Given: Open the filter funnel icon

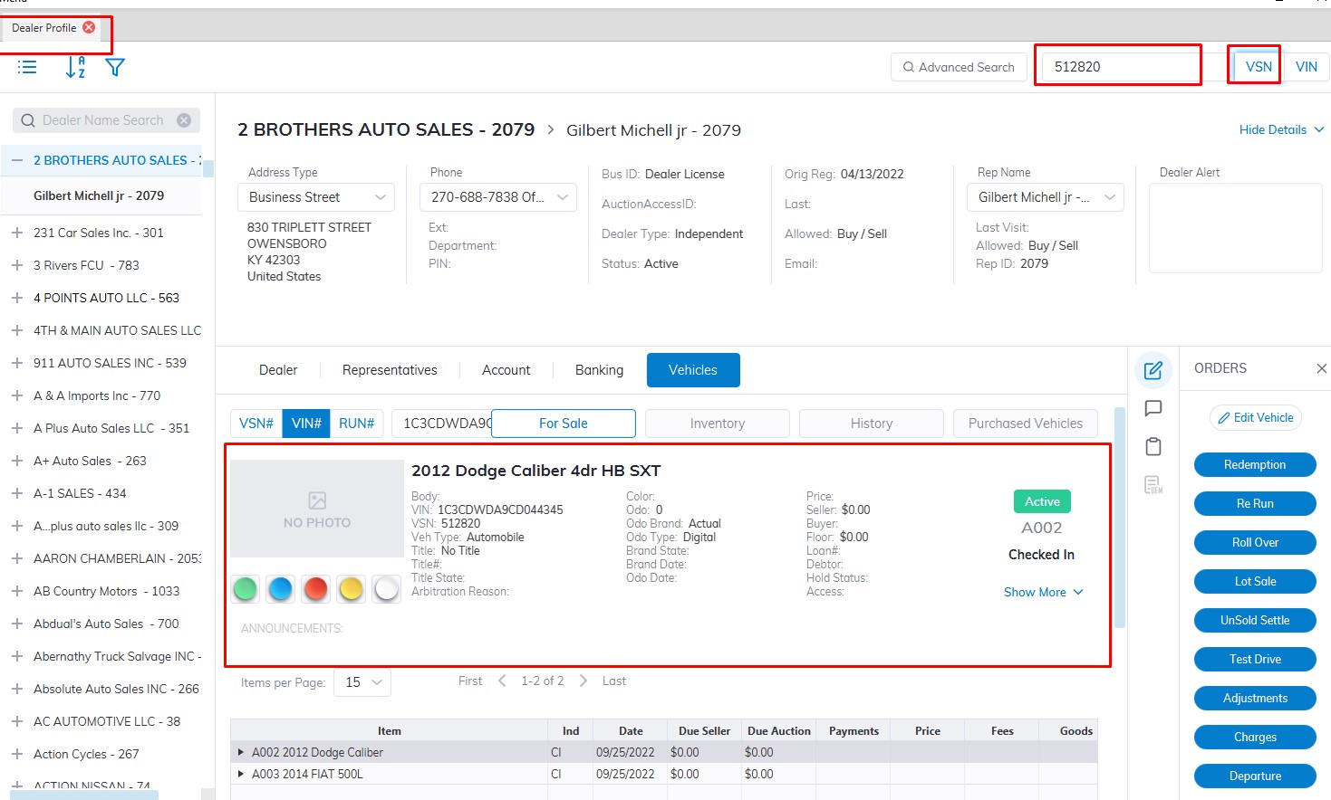Looking at the screenshot, I should [115, 67].
